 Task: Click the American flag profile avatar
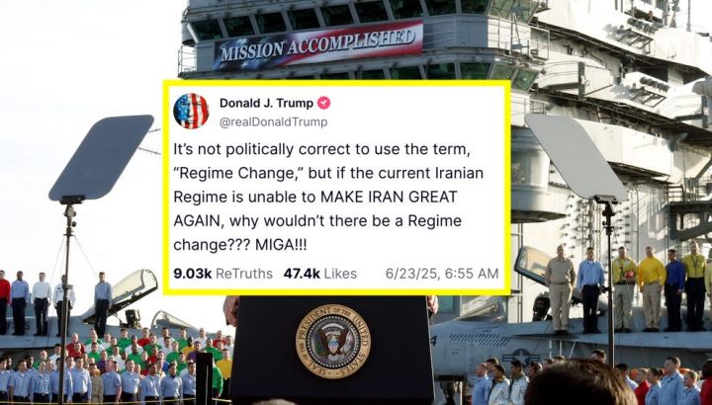click(x=191, y=111)
